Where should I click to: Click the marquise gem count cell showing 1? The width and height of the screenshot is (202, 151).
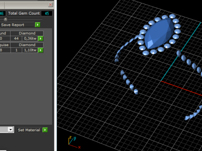(x=16, y=50)
